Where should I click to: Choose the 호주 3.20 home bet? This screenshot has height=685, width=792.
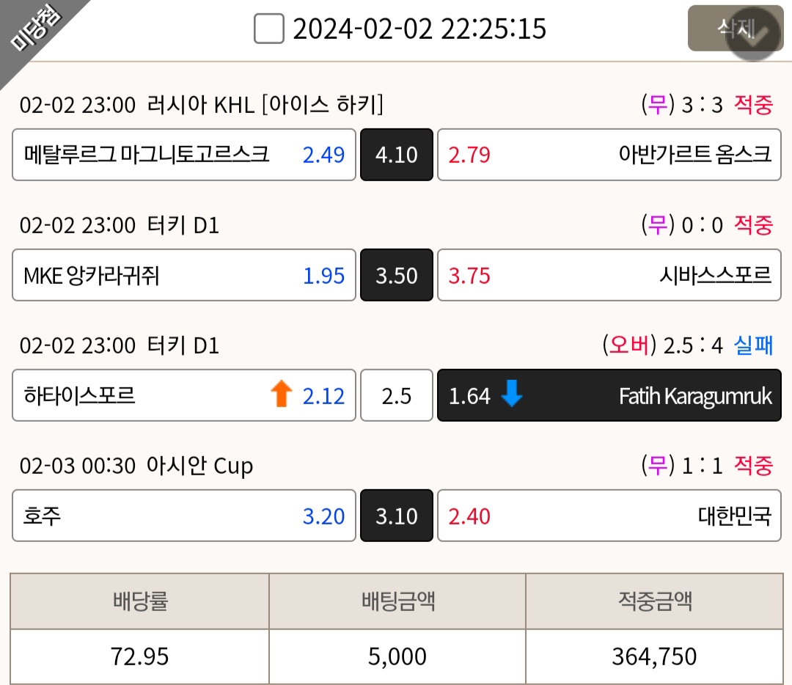(x=184, y=516)
